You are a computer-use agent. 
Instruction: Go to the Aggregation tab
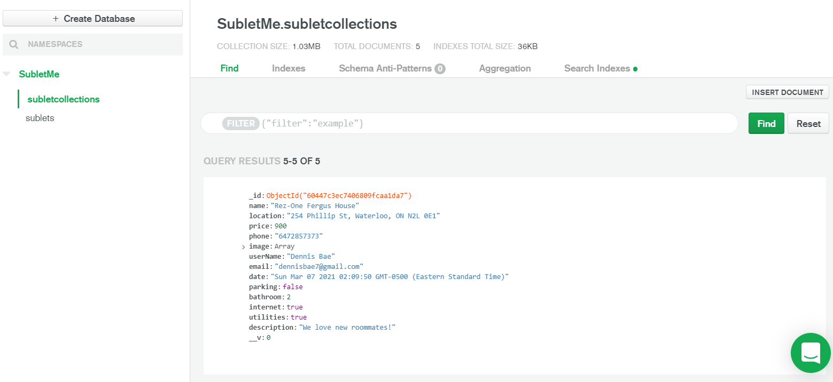coord(504,68)
